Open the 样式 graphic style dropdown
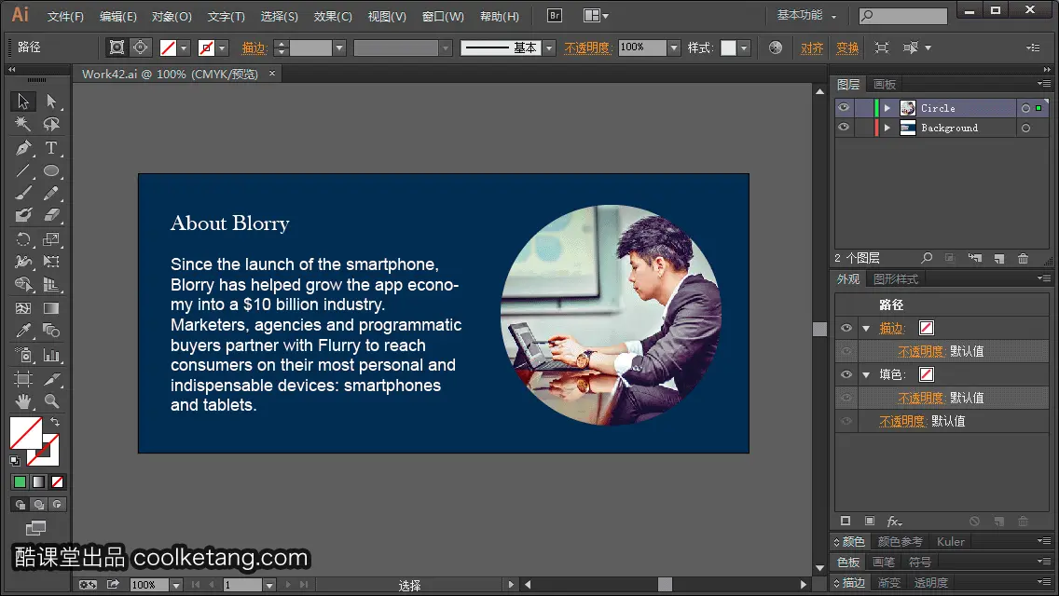This screenshot has width=1059, height=596. coord(744,47)
